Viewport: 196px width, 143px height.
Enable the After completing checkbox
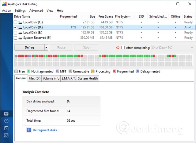[x=123, y=48]
